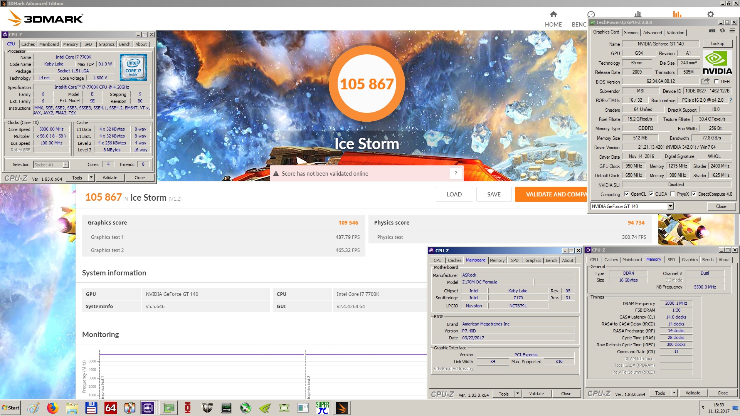This screenshot has width=740, height=416.
Task: Click Validate in CPU-Z Mainboard window
Action: pos(536,394)
